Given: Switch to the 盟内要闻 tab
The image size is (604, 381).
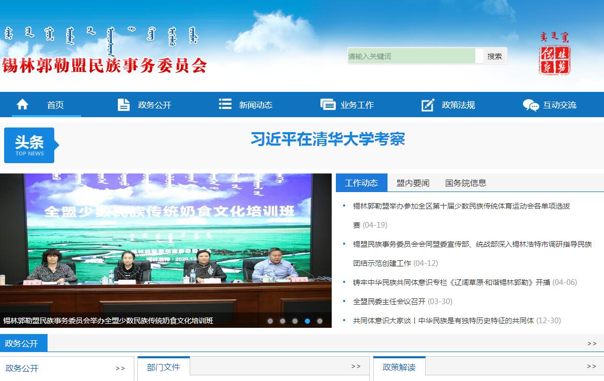Looking at the screenshot, I should tap(413, 183).
